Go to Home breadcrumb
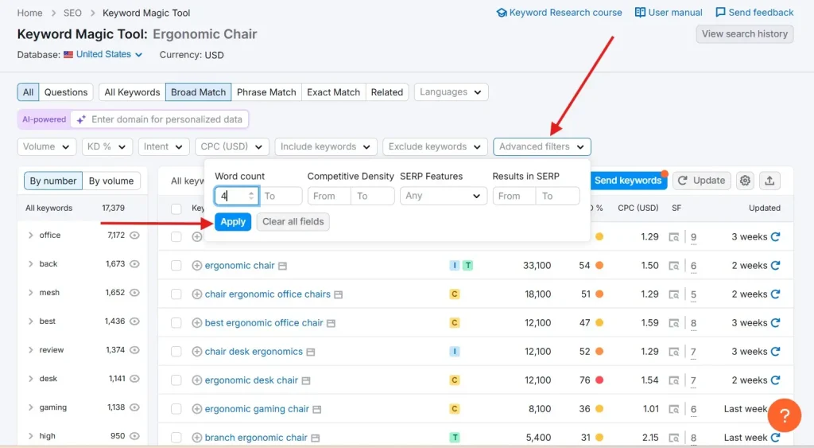The height and width of the screenshot is (448, 814). click(29, 13)
